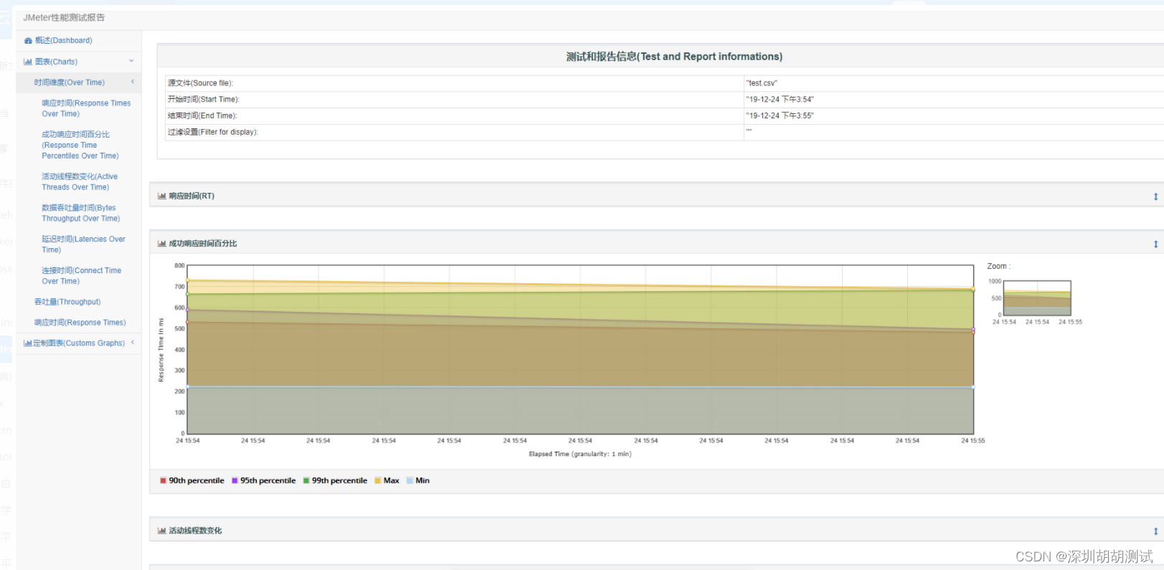Click the end time value "19-12-24 下午3:55"
The image size is (1164, 570).
780,115
